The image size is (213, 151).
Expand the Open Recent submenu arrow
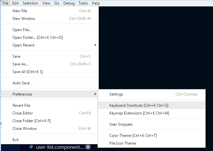(x=95, y=45)
